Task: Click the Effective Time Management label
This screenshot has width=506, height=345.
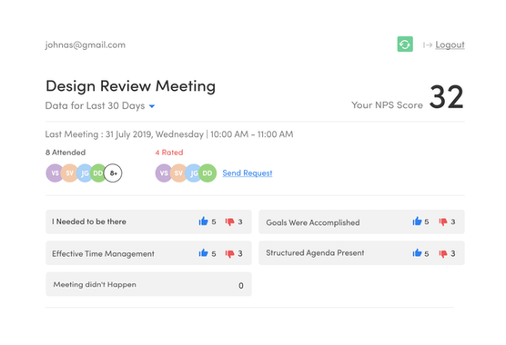Action: [x=103, y=254]
